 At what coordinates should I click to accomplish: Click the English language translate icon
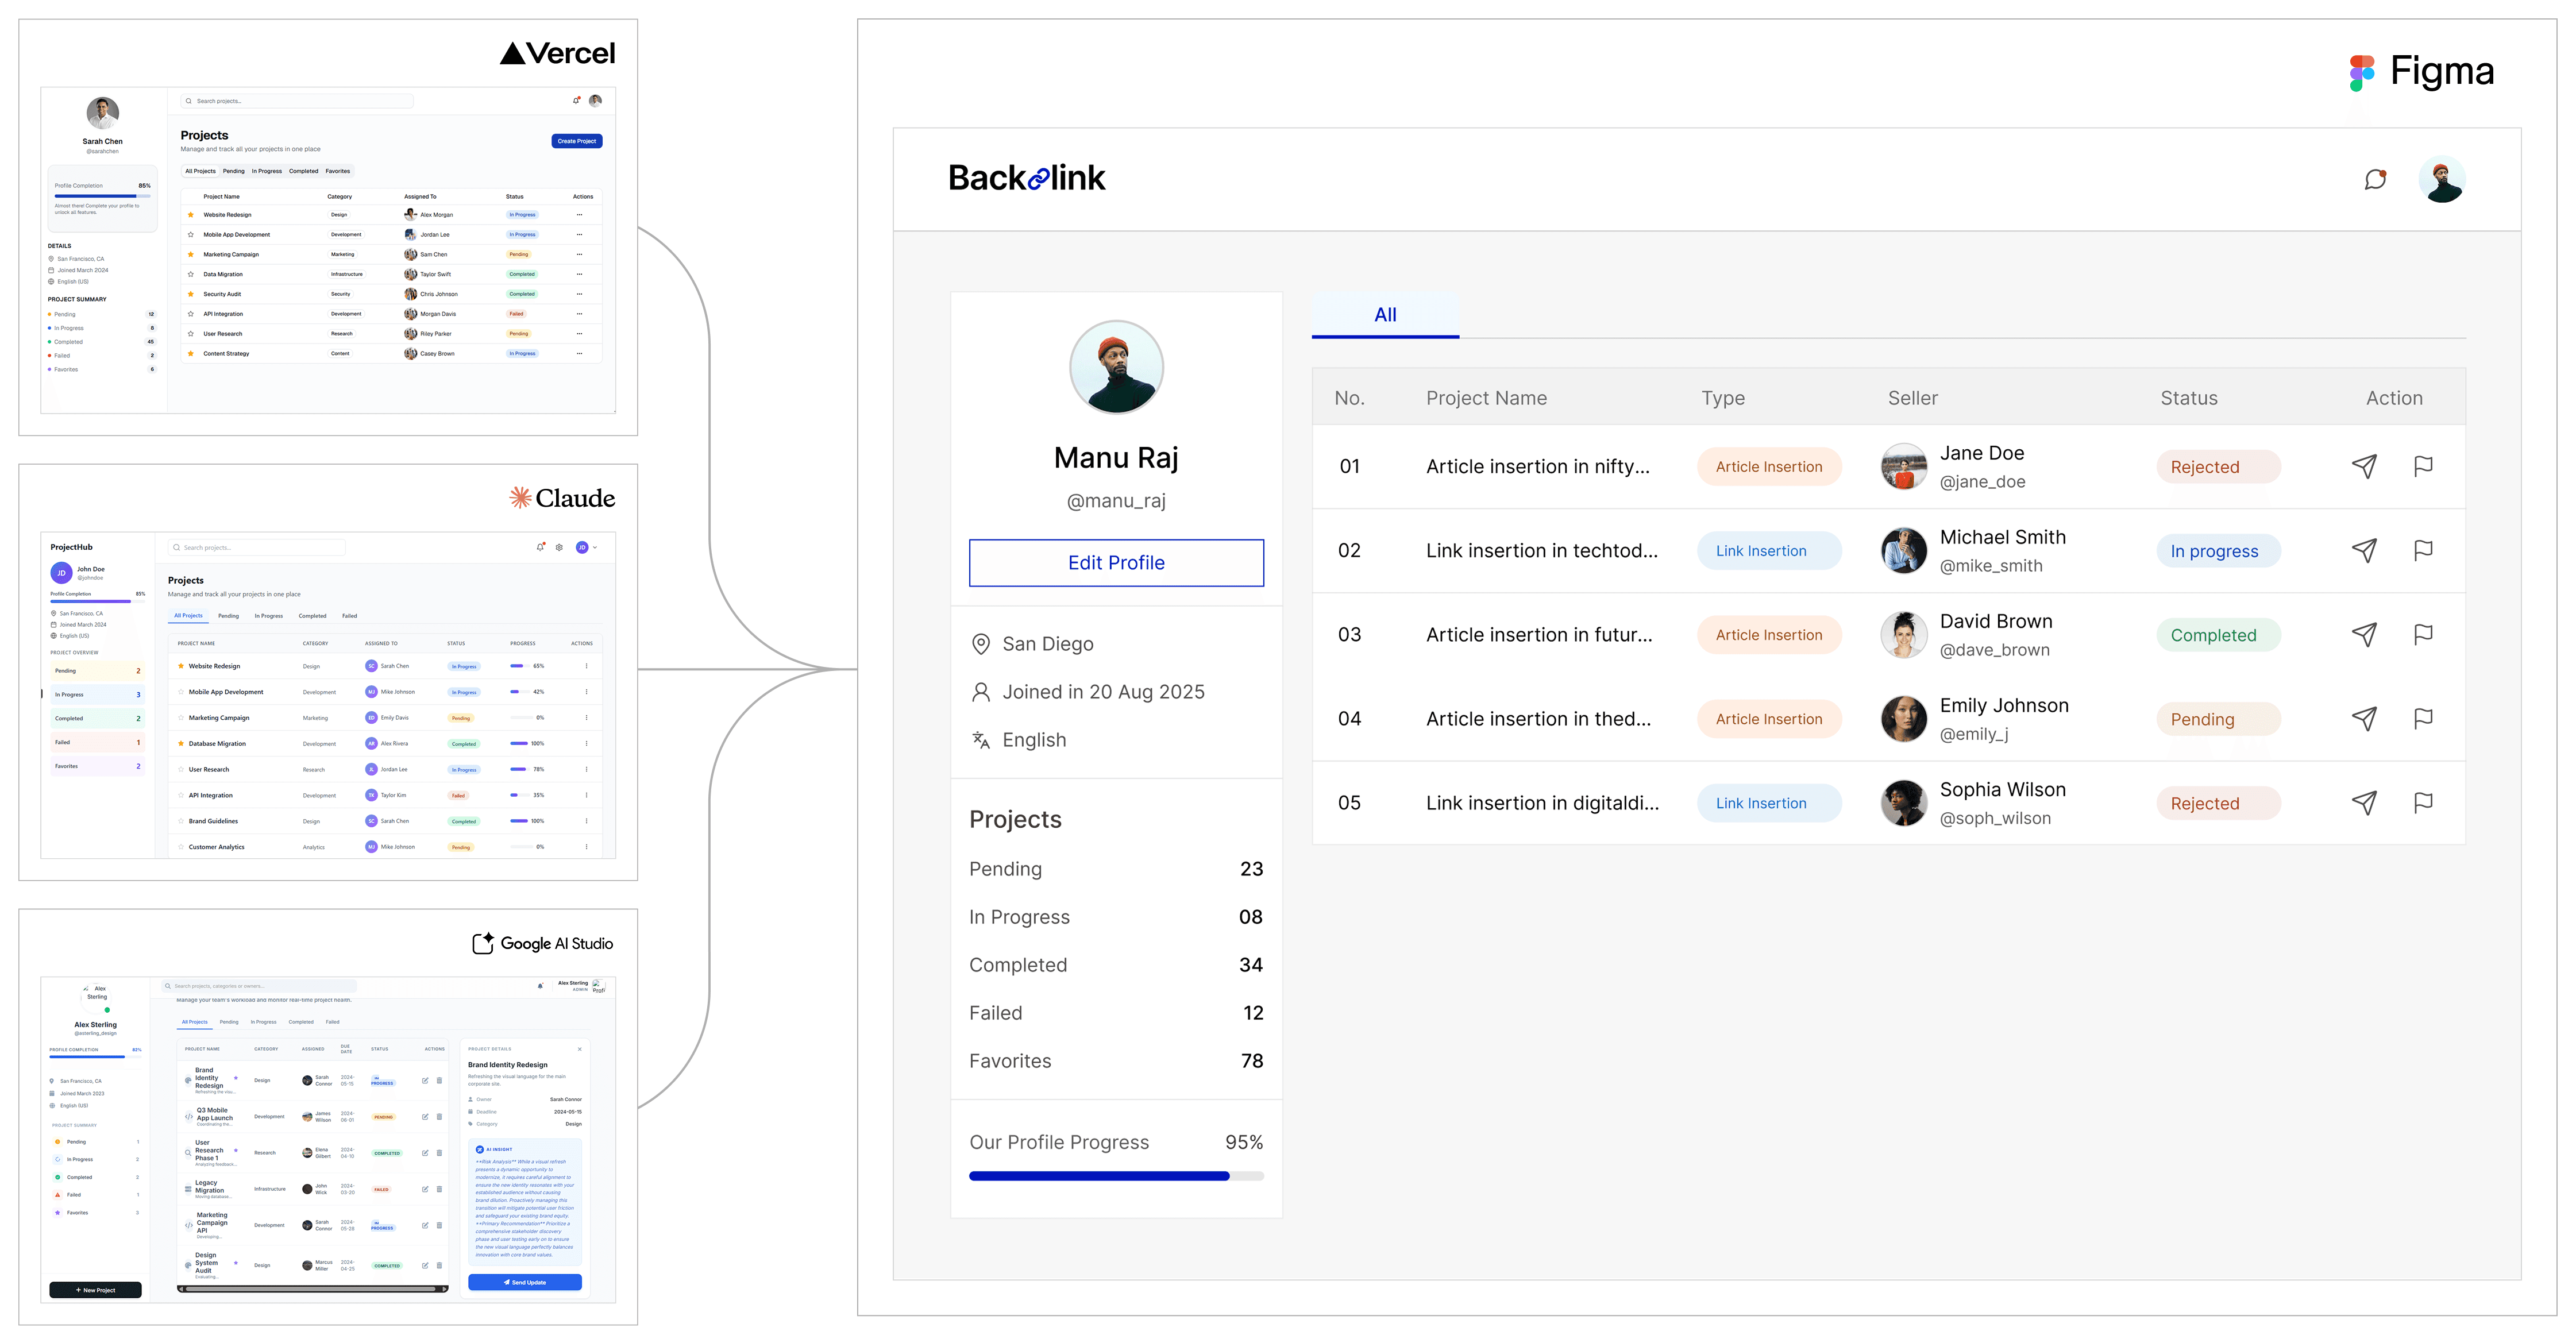981,740
